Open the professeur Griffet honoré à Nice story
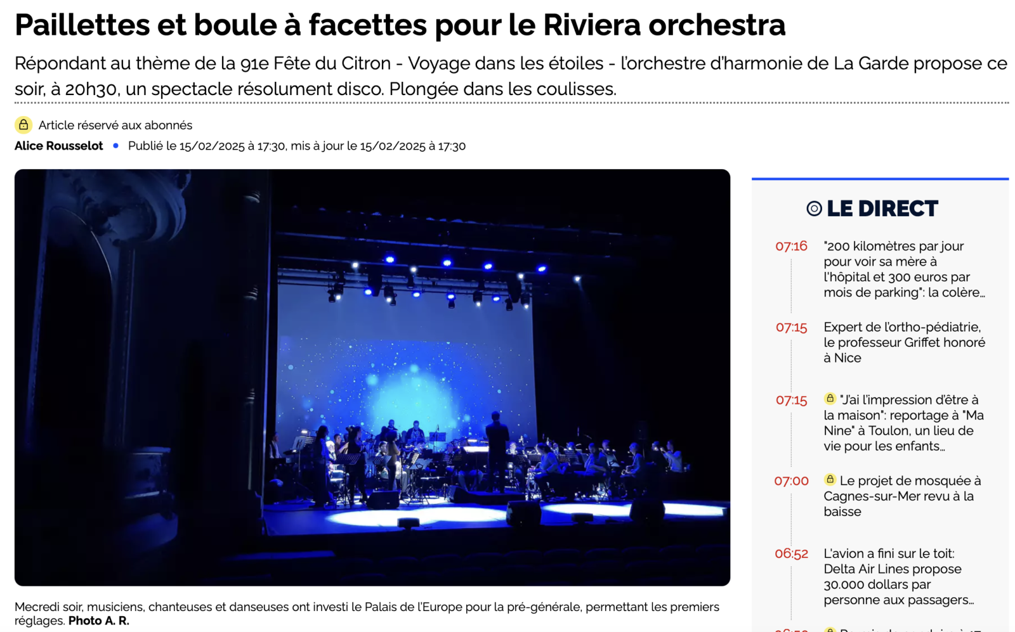The image size is (1015, 632). click(x=905, y=342)
